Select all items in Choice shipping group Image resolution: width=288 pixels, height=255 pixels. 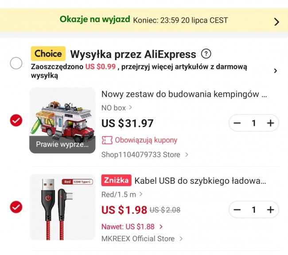point(16,64)
